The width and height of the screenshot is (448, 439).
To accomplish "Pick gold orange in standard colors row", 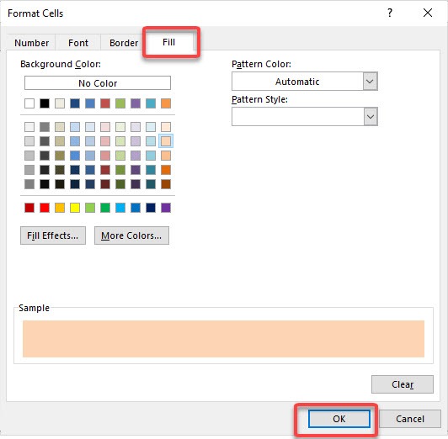I will coord(60,208).
